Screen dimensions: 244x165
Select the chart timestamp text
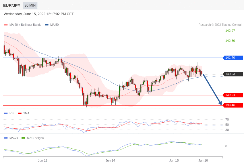point(38,14)
